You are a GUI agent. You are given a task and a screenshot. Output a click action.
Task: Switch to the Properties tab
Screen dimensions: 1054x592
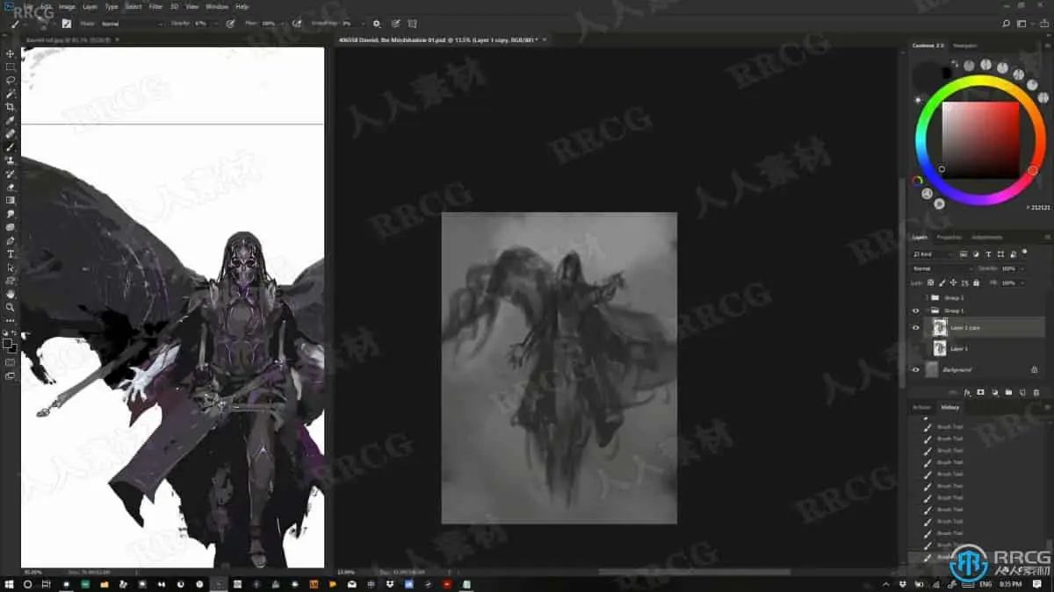click(949, 238)
